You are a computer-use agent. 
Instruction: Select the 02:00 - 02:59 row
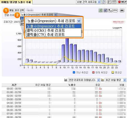64,96
